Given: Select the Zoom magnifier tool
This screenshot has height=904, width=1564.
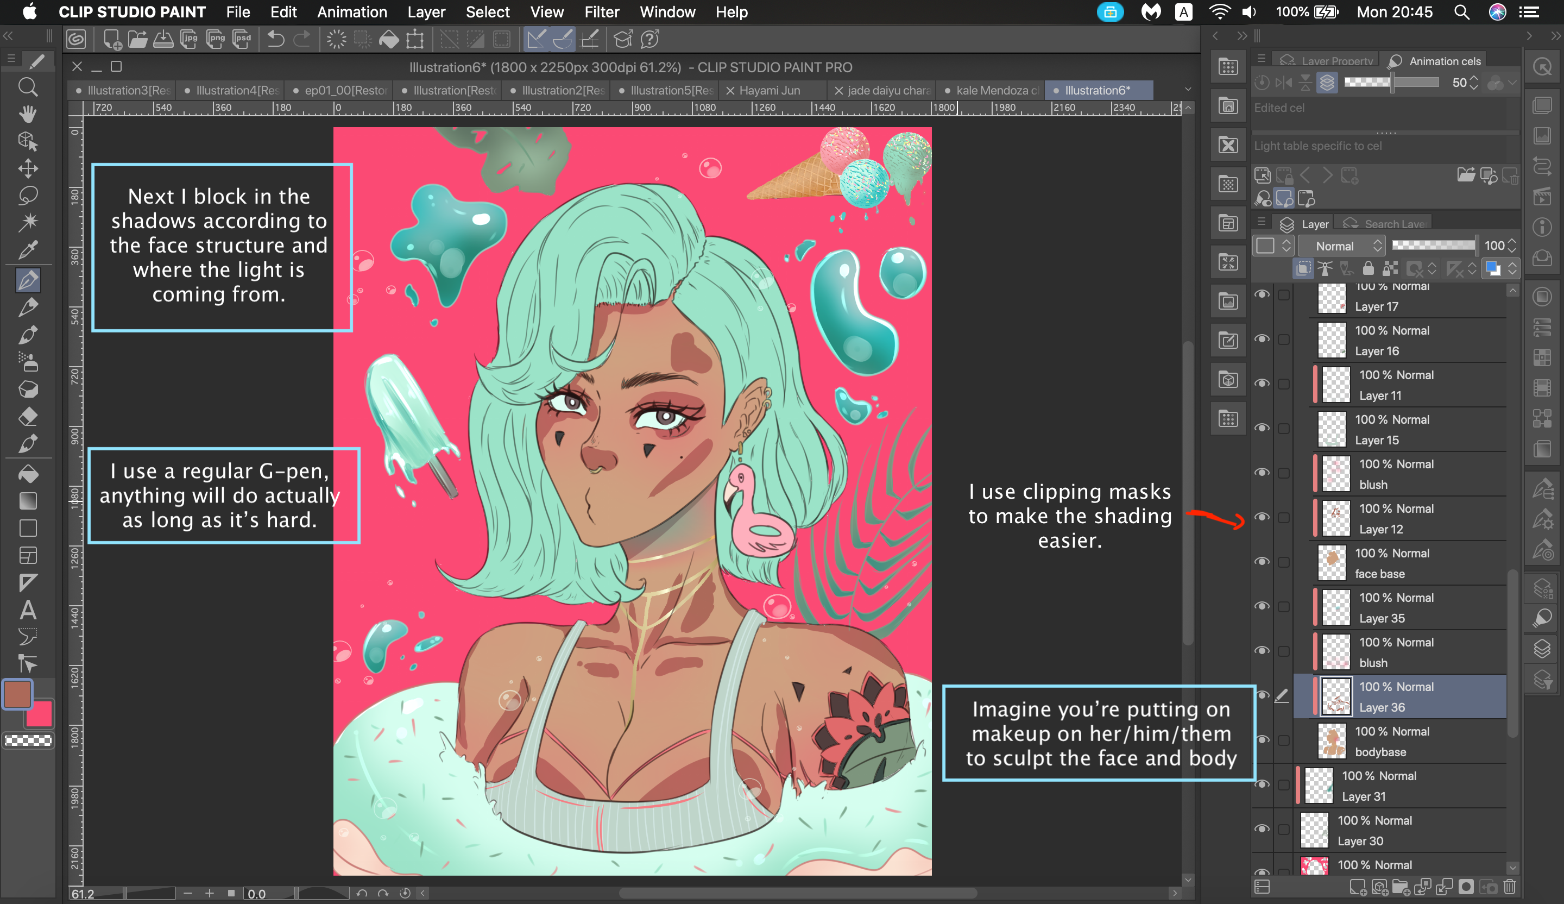Looking at the screenshot, I should click(27, 87).
